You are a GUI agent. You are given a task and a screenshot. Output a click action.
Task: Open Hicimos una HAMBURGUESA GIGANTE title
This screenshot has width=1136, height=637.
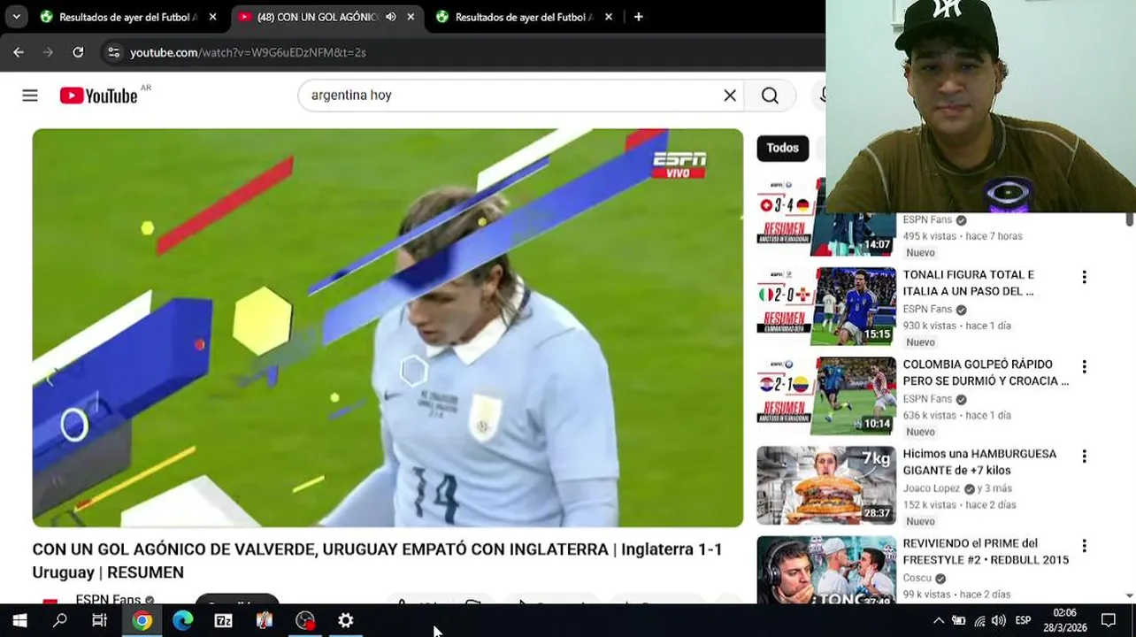click(x=979, y=462)
